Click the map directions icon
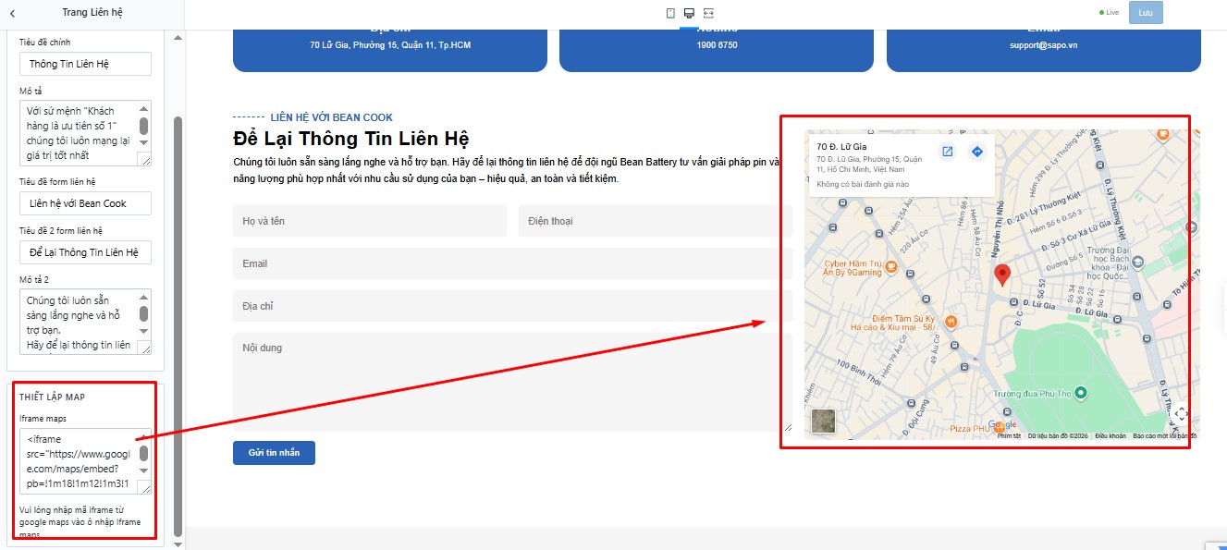This screenshot has height=550, width=1227. pos(976,152)
